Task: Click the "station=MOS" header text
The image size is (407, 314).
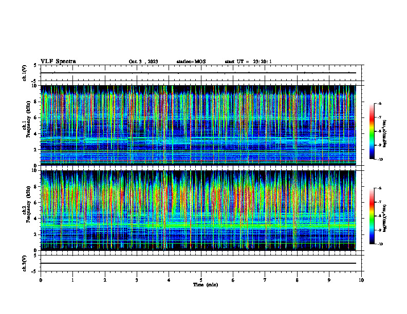Action: click(191, 62)
